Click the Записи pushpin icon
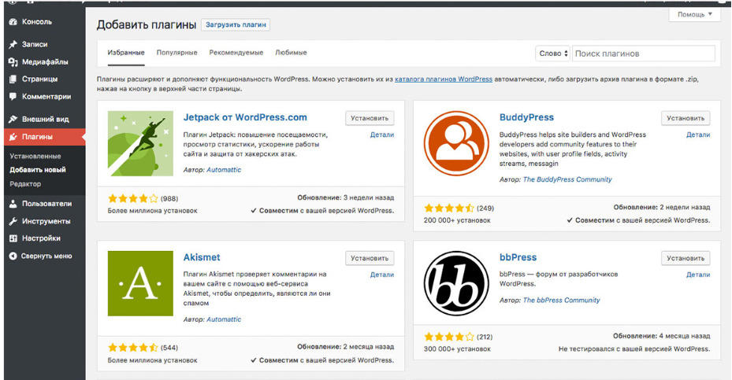This screenshot has height=380, width=732. coord(13,44)
